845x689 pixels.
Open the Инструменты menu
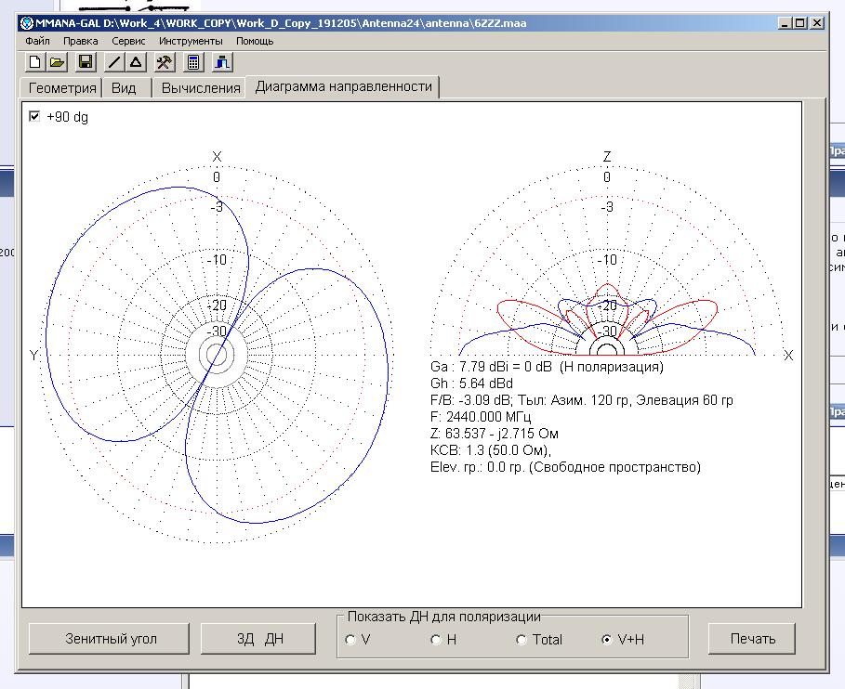pyautogui.click(x=191, y=41)
